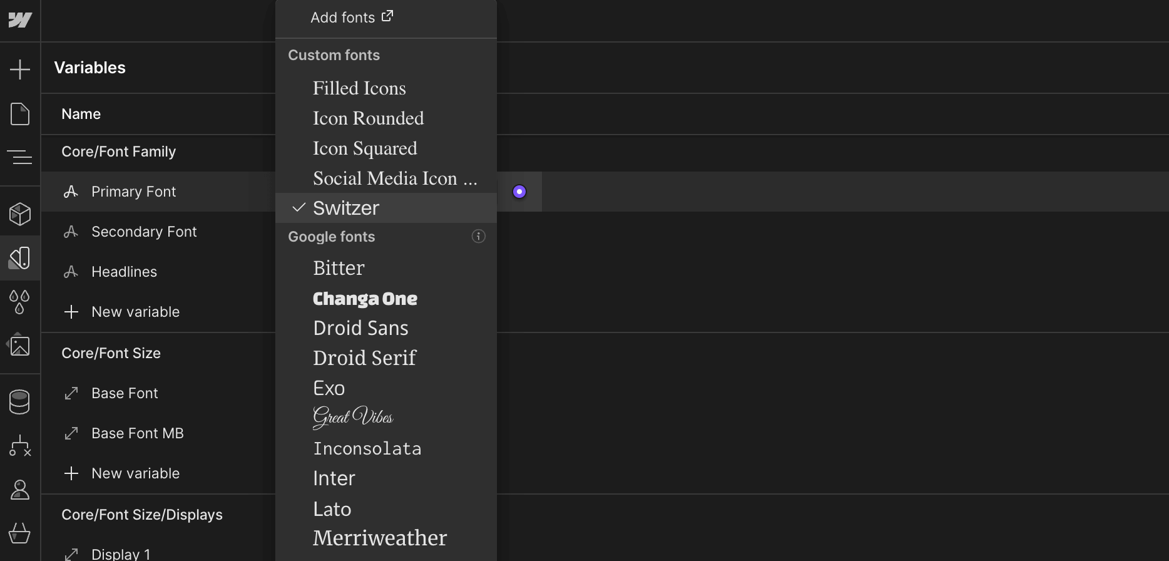Select the Variables panel icon
Image resolution: width=1169 pixels, height=561 pixels.
[20, 258]
